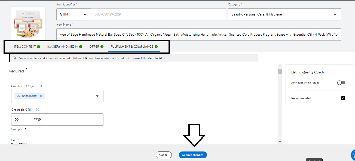Click the GTIN number input field
Viewport: 355px width, 161px height.
coord(158,14)
